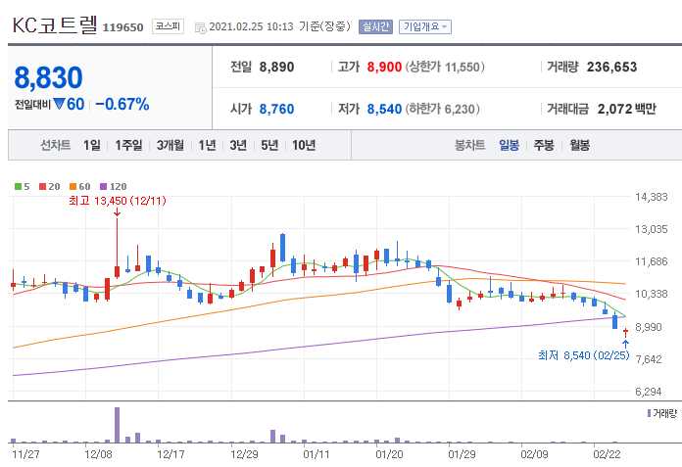This screenshot has width=682, height=467.
Task: Click the stock code 119650
Action: click(122, 27)
